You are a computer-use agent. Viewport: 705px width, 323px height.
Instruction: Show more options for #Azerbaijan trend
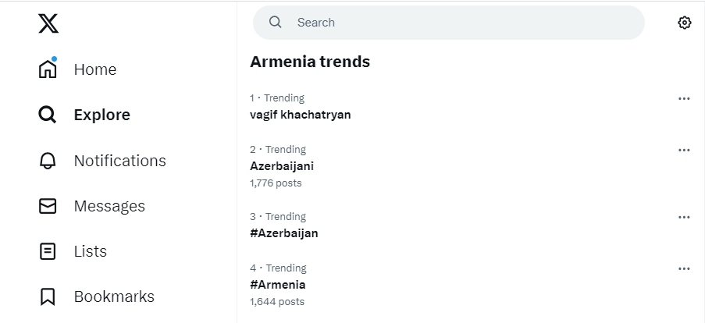pyautogui.click(x=684, y=217)
